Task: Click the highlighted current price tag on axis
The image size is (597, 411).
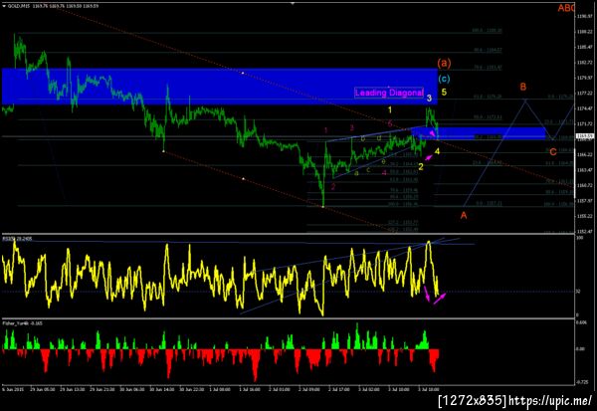Action: click(586, 136)
